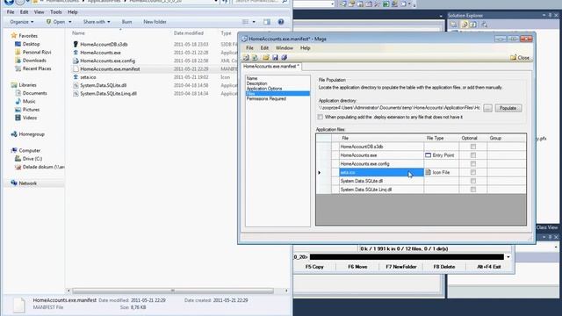Click New Deployment Manifest icon in Mage toolbar

pyautogui.click(x=256, y=57)
